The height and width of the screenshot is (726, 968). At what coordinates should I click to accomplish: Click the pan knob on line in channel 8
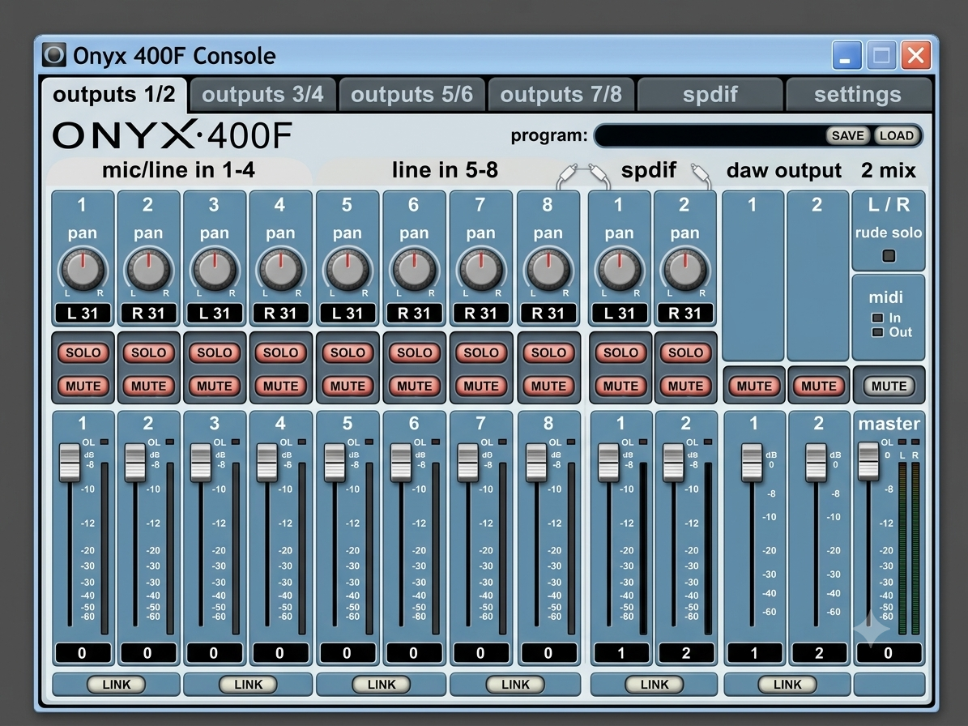tap(548, 271)
